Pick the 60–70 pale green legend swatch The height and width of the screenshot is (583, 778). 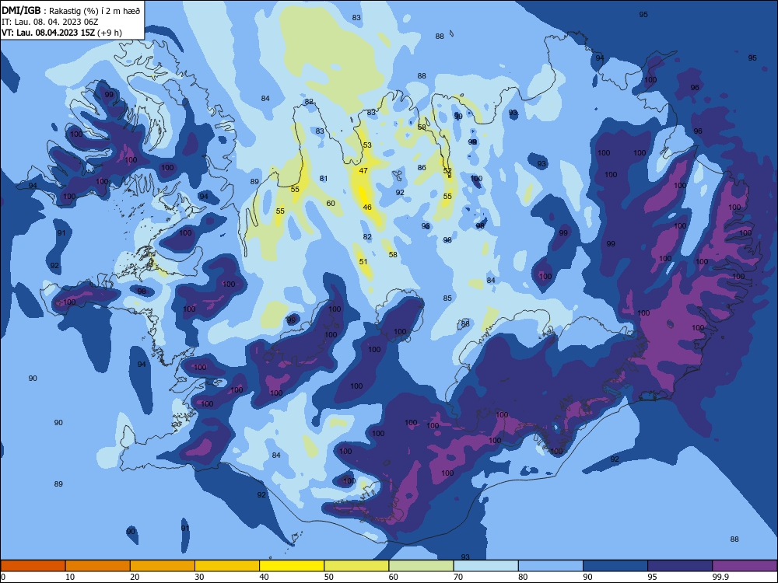pos(421,566)
